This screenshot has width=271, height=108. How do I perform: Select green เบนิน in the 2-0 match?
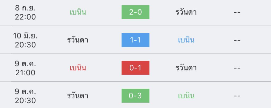[78, 12]
